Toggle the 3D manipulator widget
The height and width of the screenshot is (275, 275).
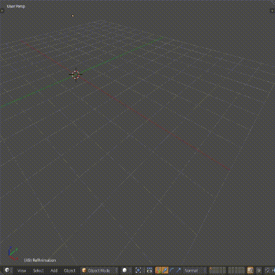[158, 271]
